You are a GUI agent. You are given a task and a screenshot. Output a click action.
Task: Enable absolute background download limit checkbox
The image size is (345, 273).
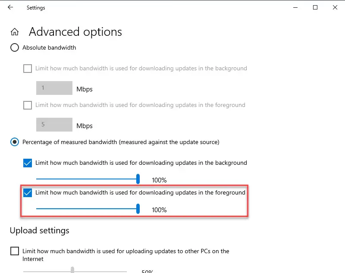point(28,69)
